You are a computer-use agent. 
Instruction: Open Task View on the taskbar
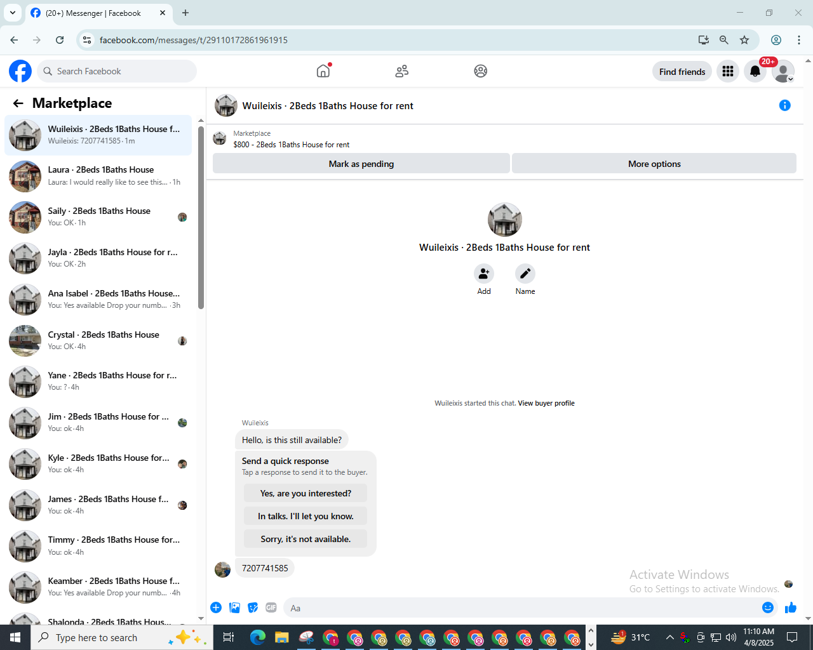point(229,637)
